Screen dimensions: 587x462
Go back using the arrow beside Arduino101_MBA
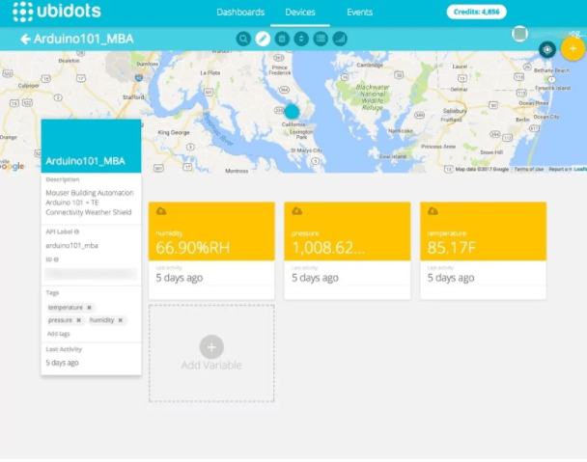(x=25, y=39)
